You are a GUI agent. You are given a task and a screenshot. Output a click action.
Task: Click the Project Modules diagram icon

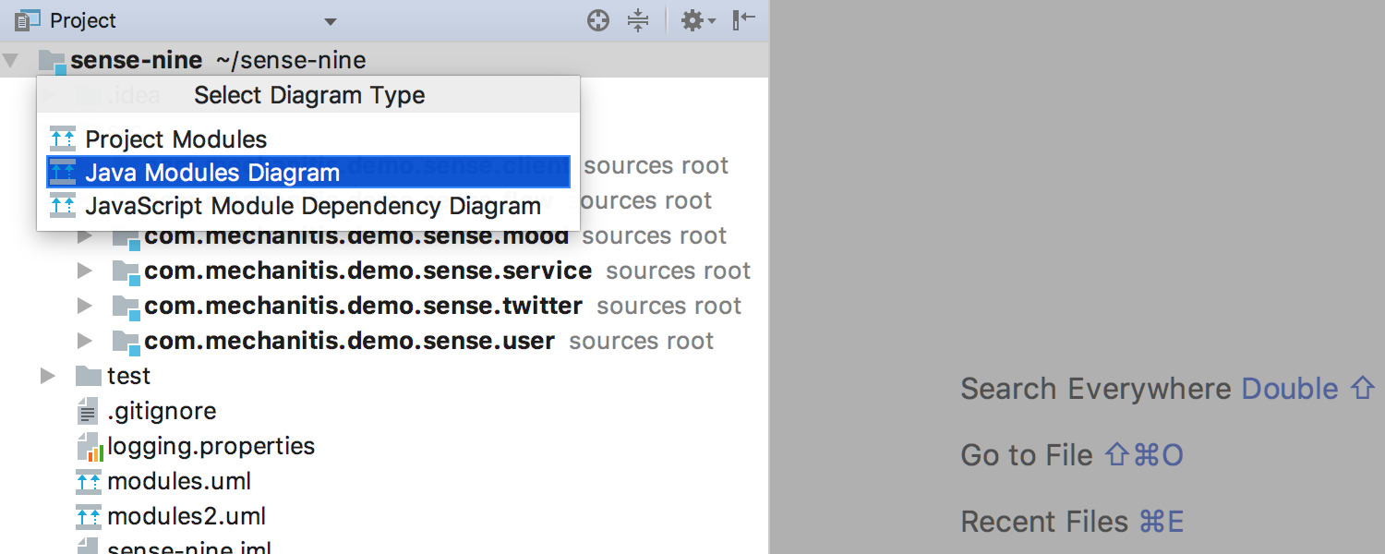click(x=63, y=139)
